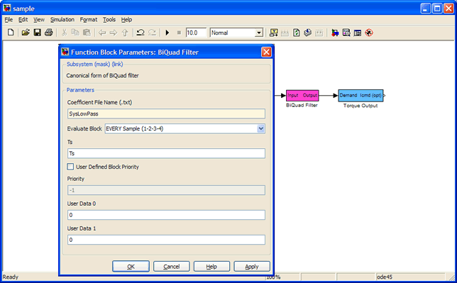Paste from clipboard with the paste icon
Image resolution: width=457 pixels, height=283 pixels.
(x=87, y=33)
